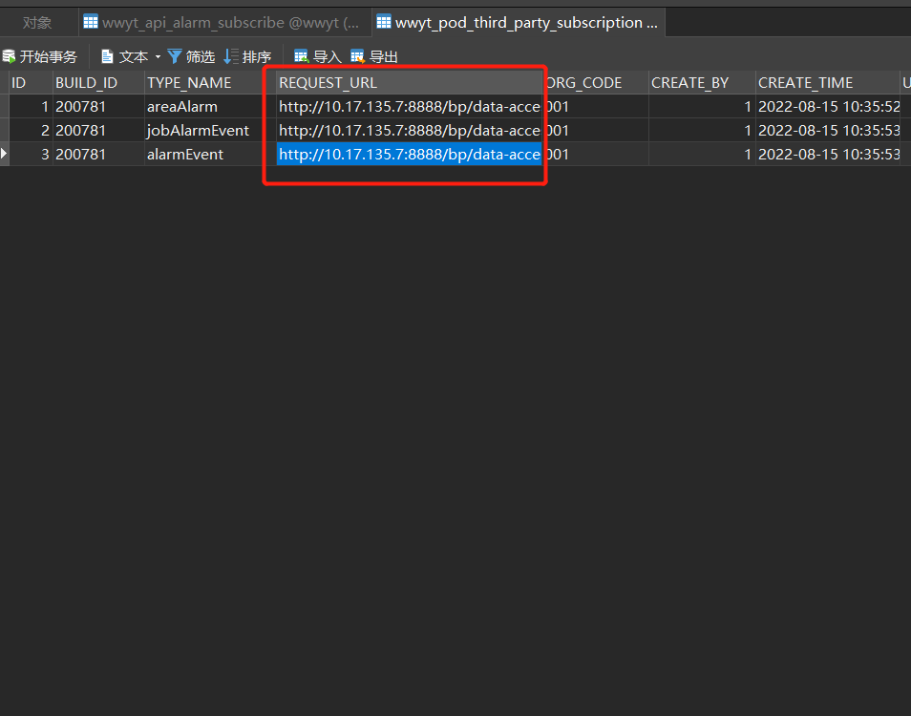This screenshot has height=716, width=911.
Task: Click CREATE_TIME cell in alarmEvent row
Action: (x=828, y=154)
